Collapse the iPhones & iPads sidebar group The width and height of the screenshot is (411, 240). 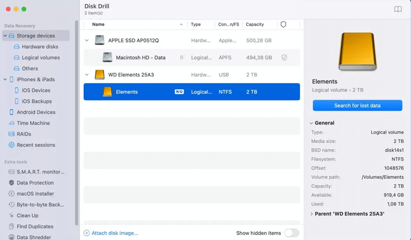point(5,79)
